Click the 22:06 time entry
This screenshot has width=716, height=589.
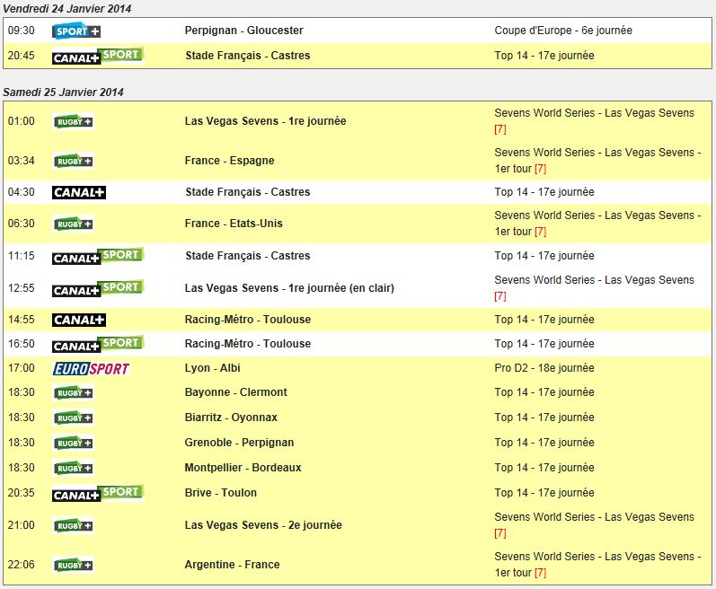(x=21, y=565)
